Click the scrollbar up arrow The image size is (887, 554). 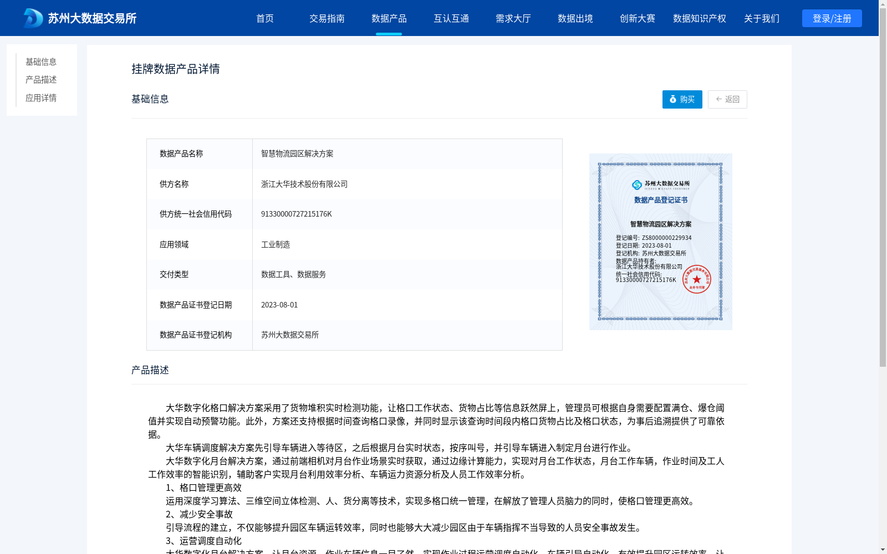point(883,4)
